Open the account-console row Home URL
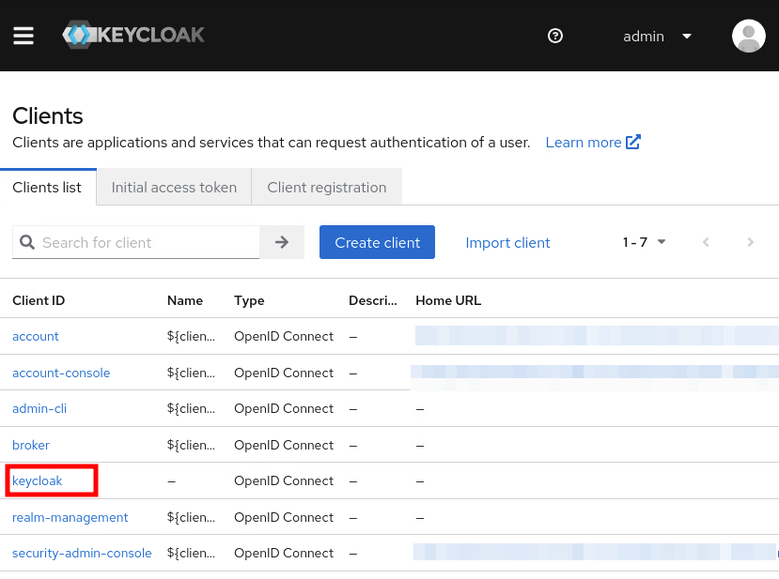Image resolution: width=779 pixels, height=579 pixels. tap(594, 373)
